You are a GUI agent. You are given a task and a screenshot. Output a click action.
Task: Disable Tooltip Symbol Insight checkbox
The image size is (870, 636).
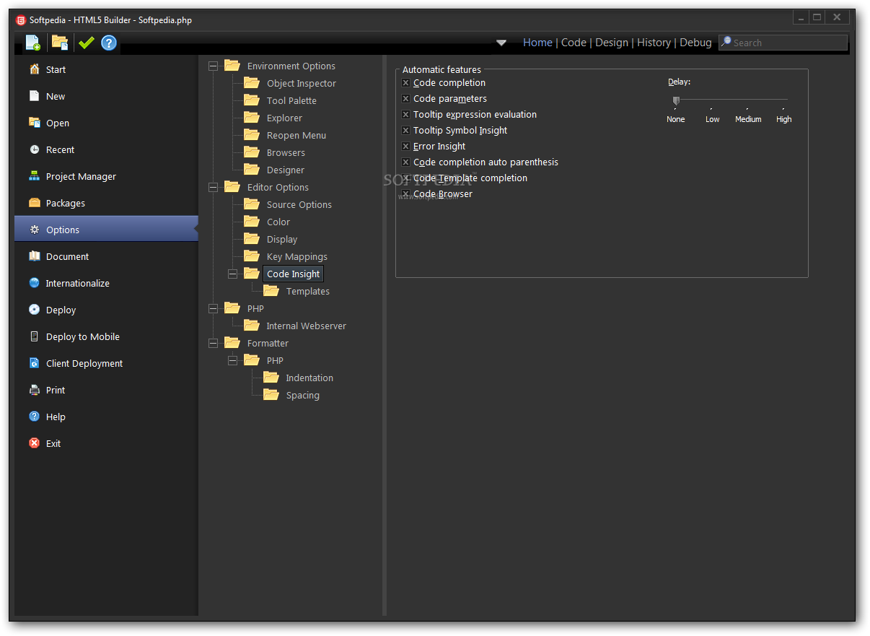coord(405,131)
